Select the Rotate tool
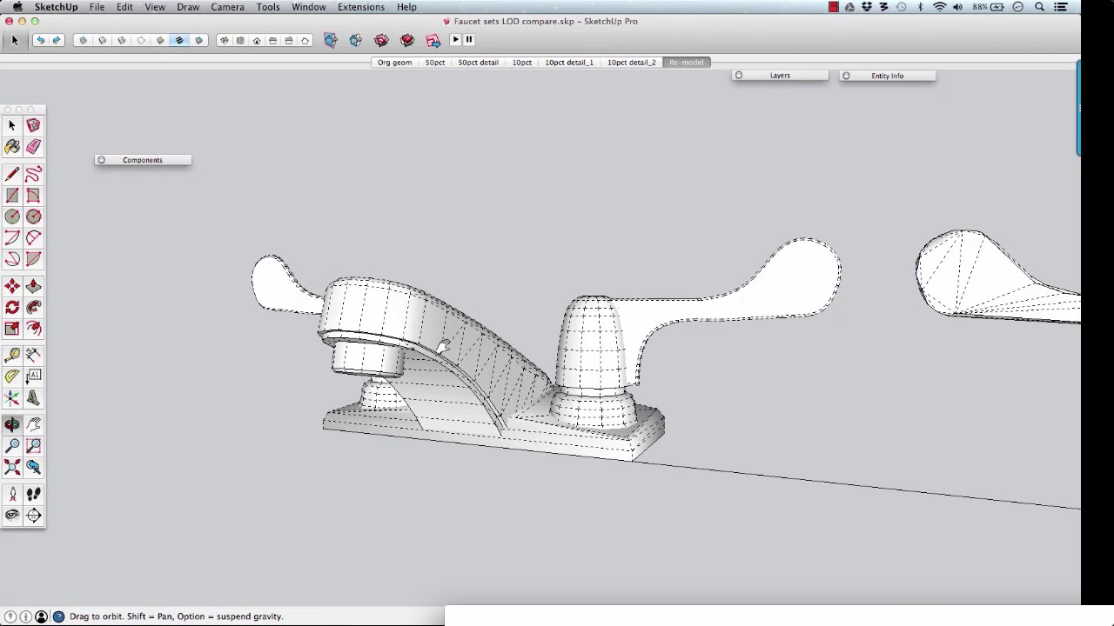The height and width of the screenshot is (626, 1114). coord(12,308)
